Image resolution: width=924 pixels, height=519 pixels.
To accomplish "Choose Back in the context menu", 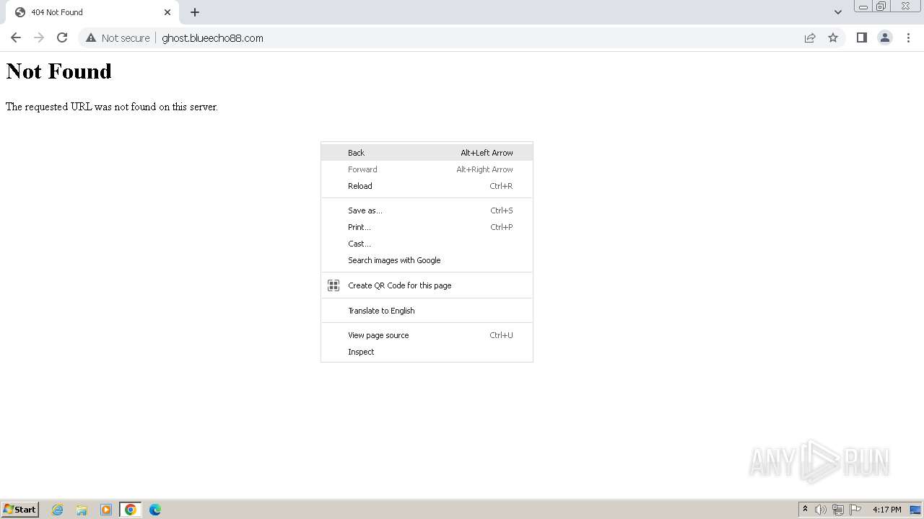I will [x=427, y=153].
